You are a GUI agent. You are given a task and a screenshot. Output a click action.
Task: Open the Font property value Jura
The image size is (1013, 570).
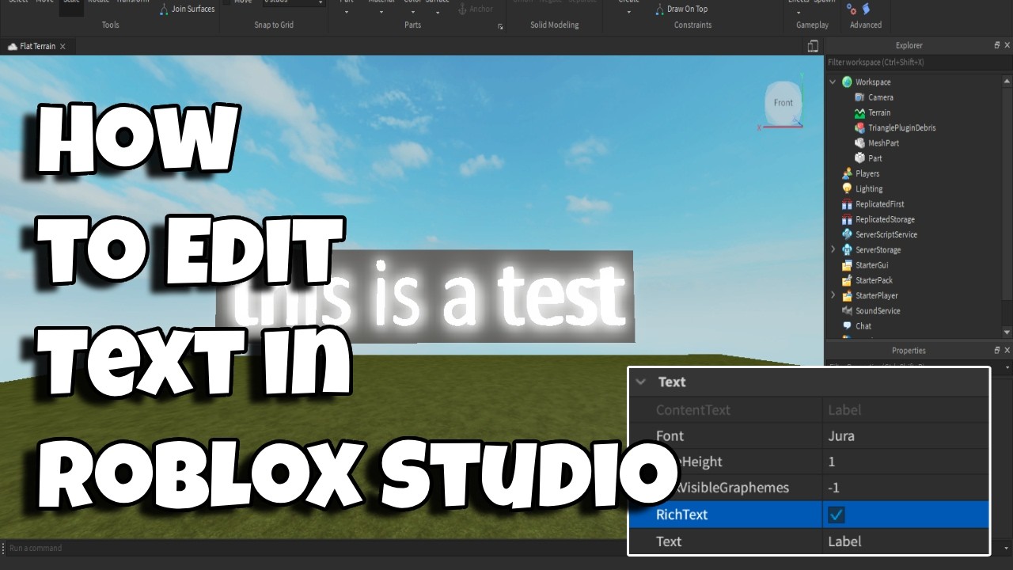(905, 436)
